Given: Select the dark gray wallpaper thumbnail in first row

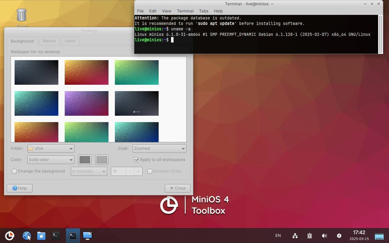Looking at the screenshot, I should coord(36,72).
